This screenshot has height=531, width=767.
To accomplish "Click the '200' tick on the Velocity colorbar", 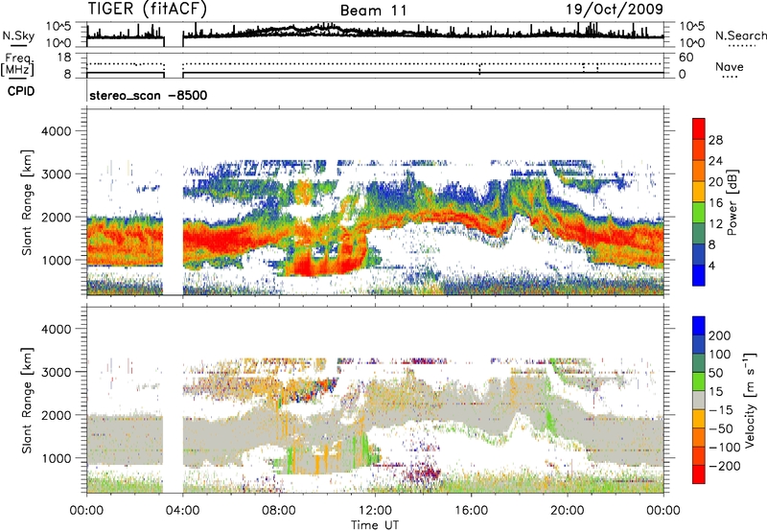I will click(x=720, y=335).
